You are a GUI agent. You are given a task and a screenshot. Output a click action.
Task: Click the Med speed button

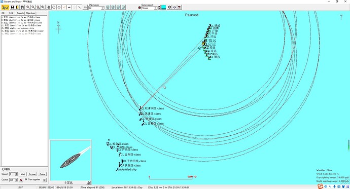[x=23, y=174]
